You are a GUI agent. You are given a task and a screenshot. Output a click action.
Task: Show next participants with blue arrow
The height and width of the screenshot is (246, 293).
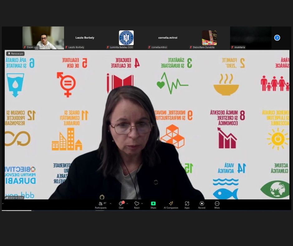pos(277,38)
